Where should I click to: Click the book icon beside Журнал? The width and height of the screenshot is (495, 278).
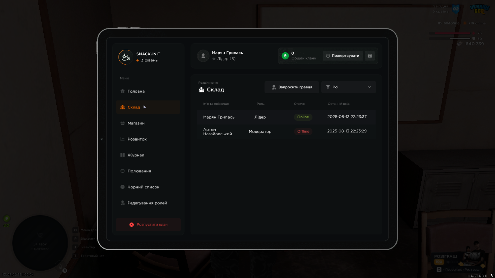tap(123, 155)
